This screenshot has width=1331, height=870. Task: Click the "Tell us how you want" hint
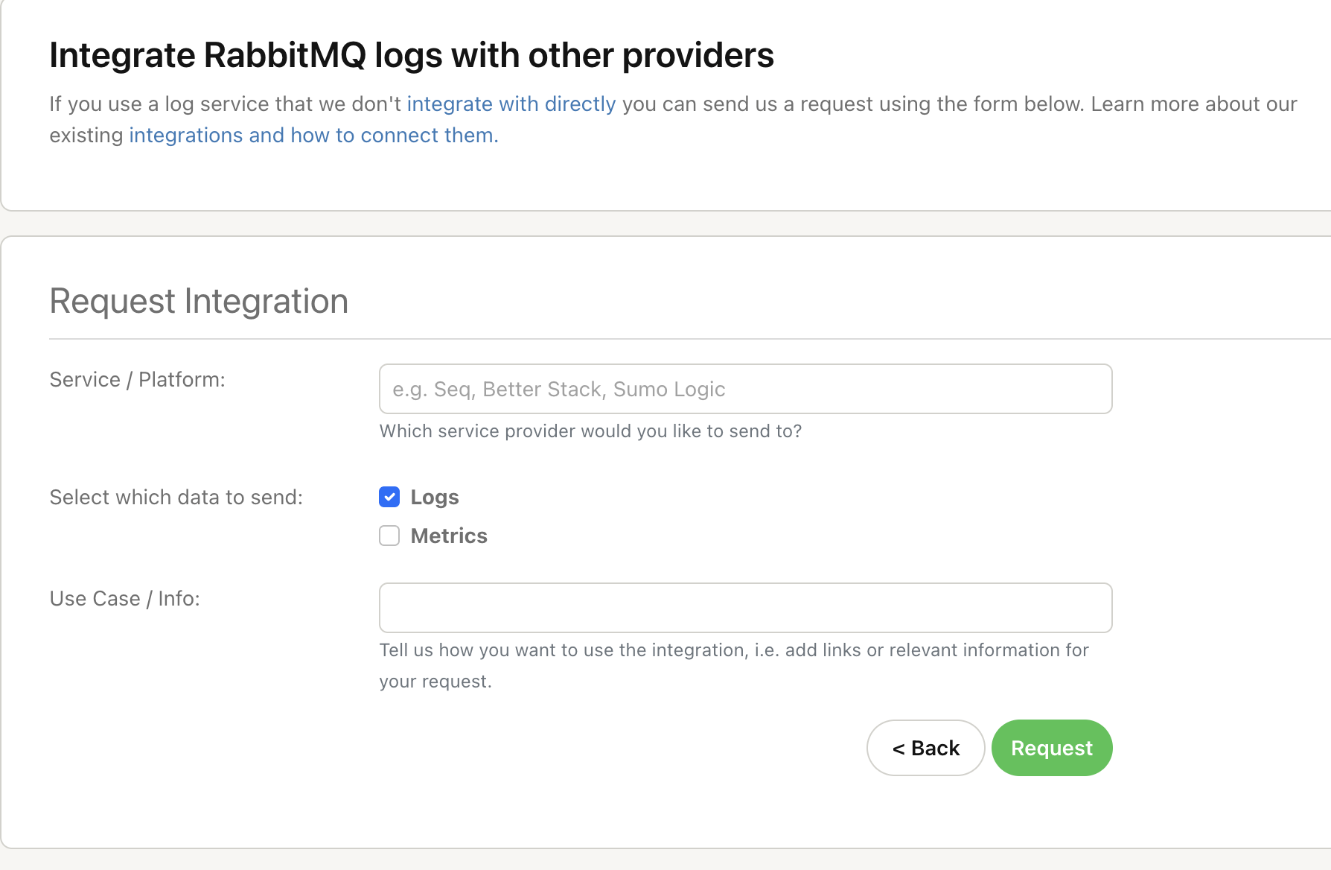click(733, 650)
